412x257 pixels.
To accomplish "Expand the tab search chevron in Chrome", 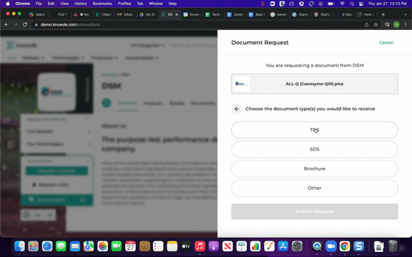I will (406, 14).
